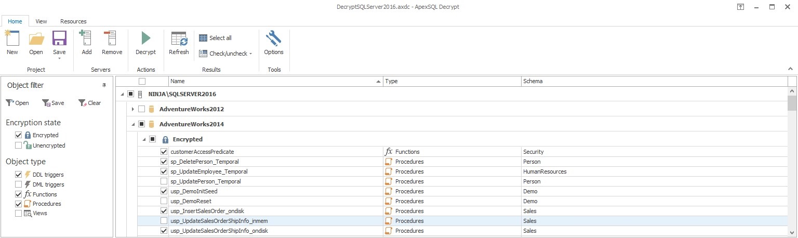Clear the object filter
This screenshot has width=798, height=238.
[89, 103]
